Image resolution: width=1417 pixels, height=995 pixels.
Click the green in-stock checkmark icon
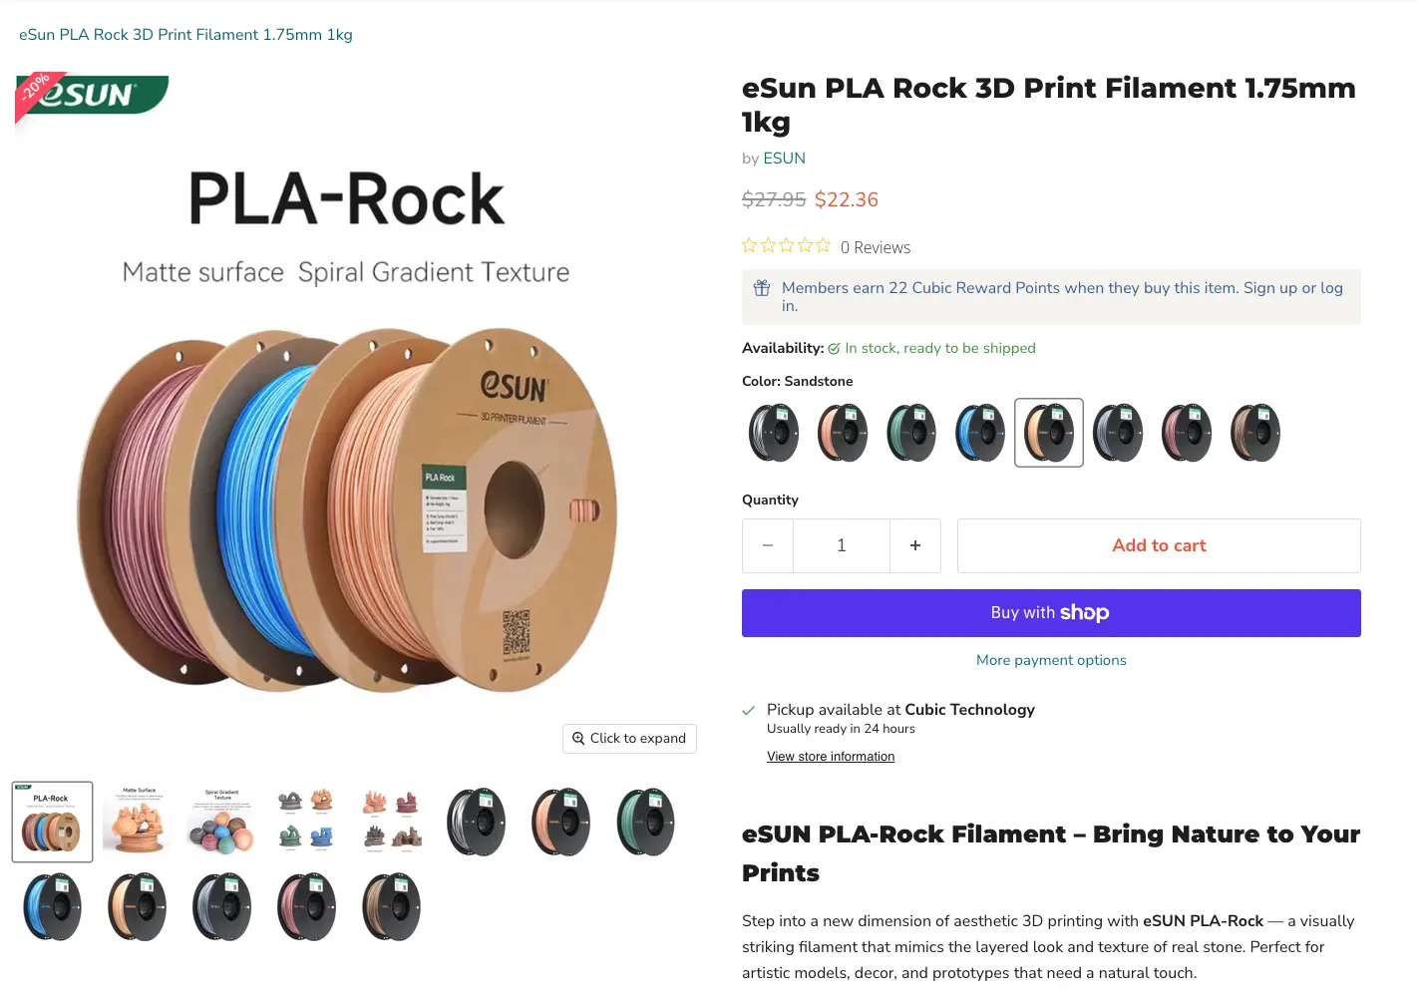(x=834, y=348)
